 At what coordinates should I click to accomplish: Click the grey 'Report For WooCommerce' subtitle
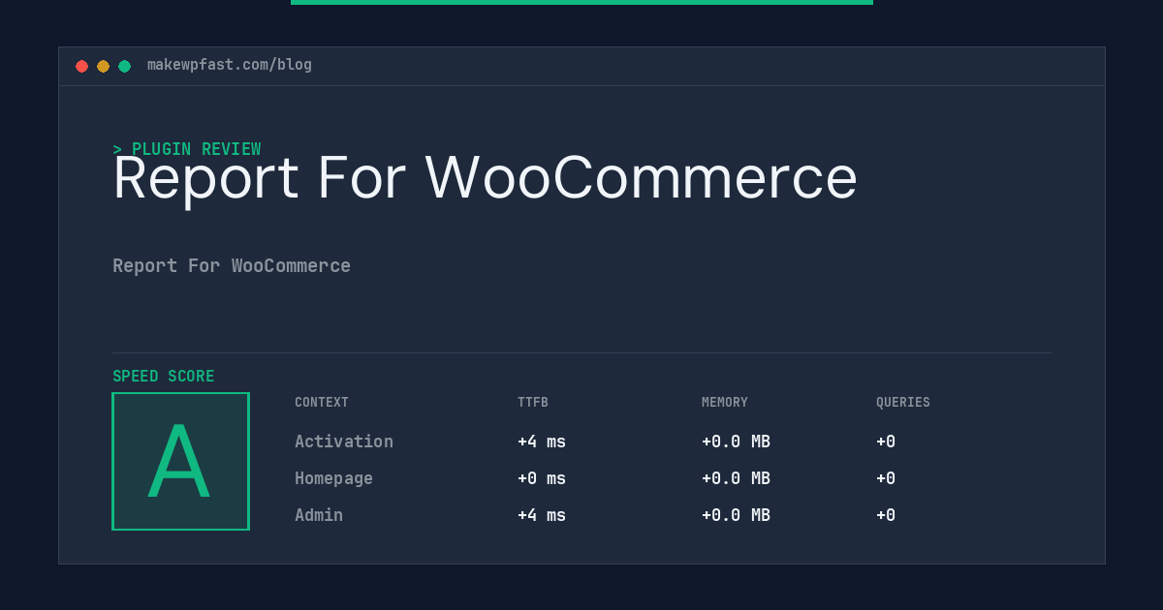click(232, 265)
